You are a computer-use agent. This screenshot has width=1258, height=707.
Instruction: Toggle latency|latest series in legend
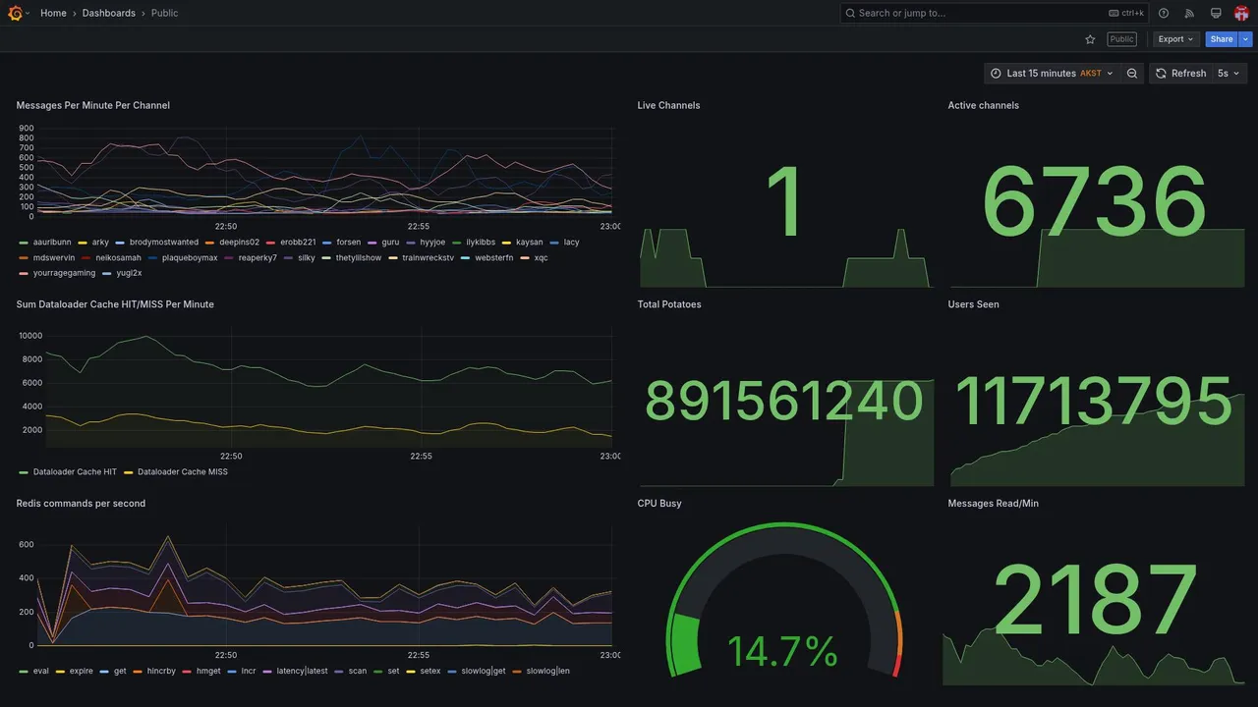pyautogui.click(x=302, y=672)
